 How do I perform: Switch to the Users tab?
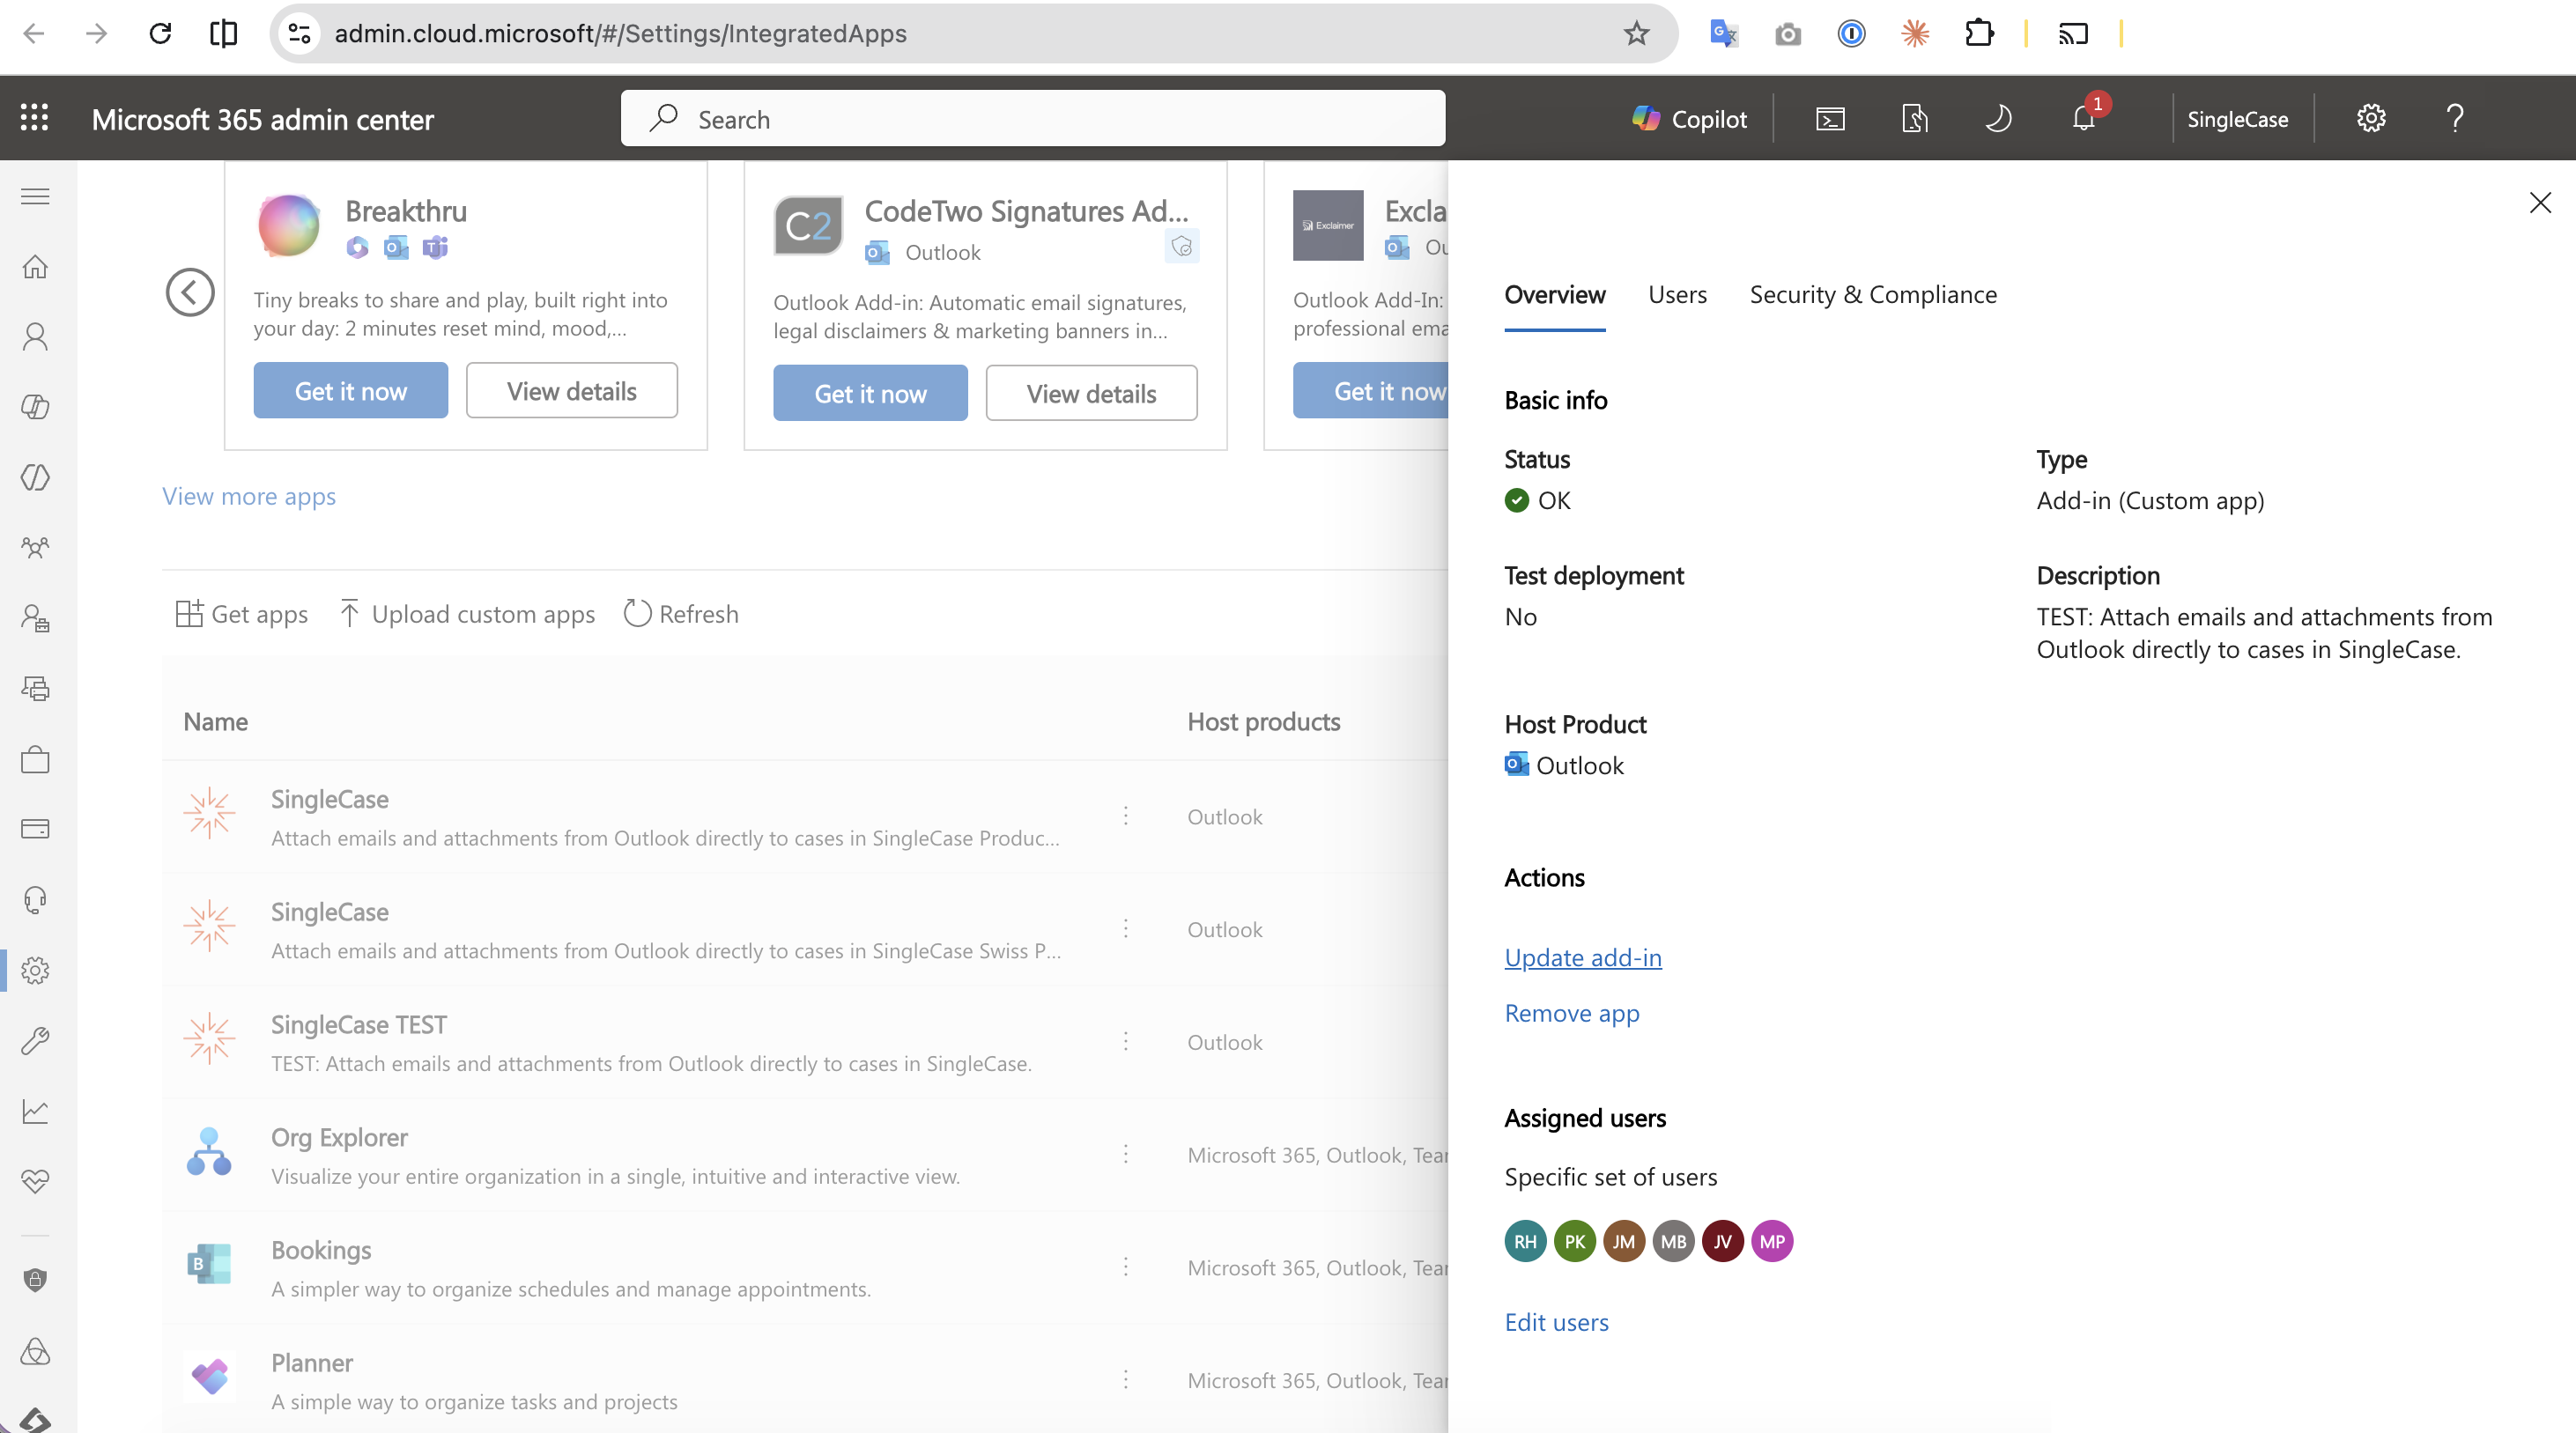[1677, 295]
